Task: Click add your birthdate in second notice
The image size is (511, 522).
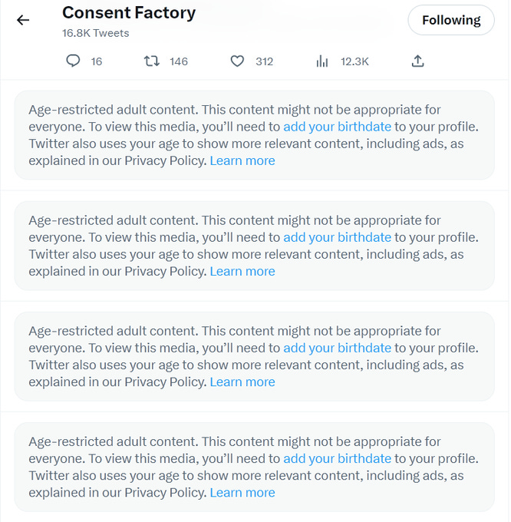Action: (337, 237)
